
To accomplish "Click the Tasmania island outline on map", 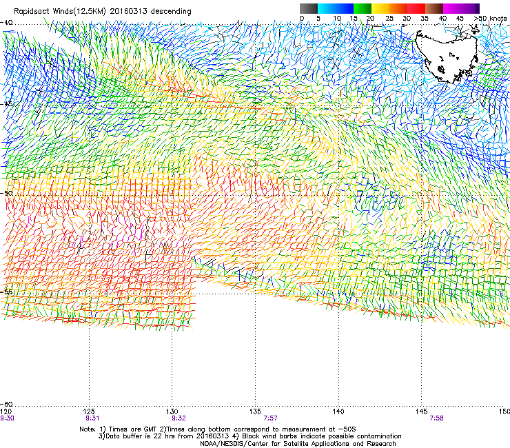I will tap(447, 56).
